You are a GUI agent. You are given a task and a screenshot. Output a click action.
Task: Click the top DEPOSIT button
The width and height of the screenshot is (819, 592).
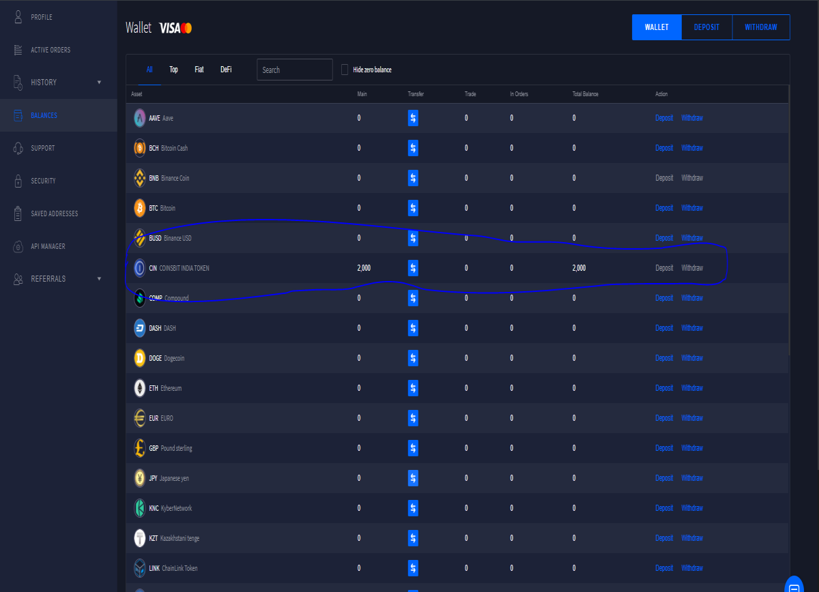706,27
